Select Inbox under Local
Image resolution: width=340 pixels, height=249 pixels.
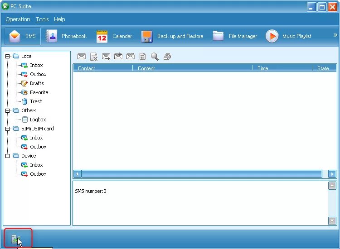coord(32,65)
